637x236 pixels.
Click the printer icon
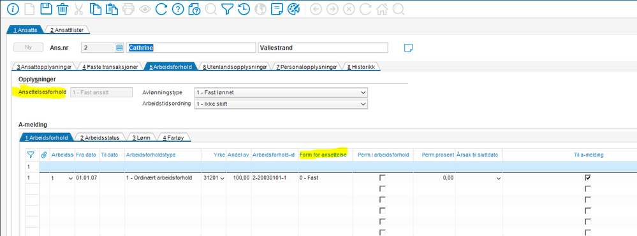click(x=128, y=9)
